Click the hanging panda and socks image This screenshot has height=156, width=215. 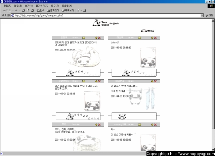(141, 98)
